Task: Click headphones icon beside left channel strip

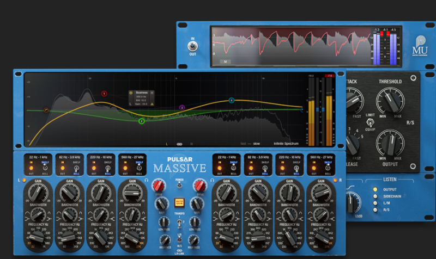Action: point(147,180)
